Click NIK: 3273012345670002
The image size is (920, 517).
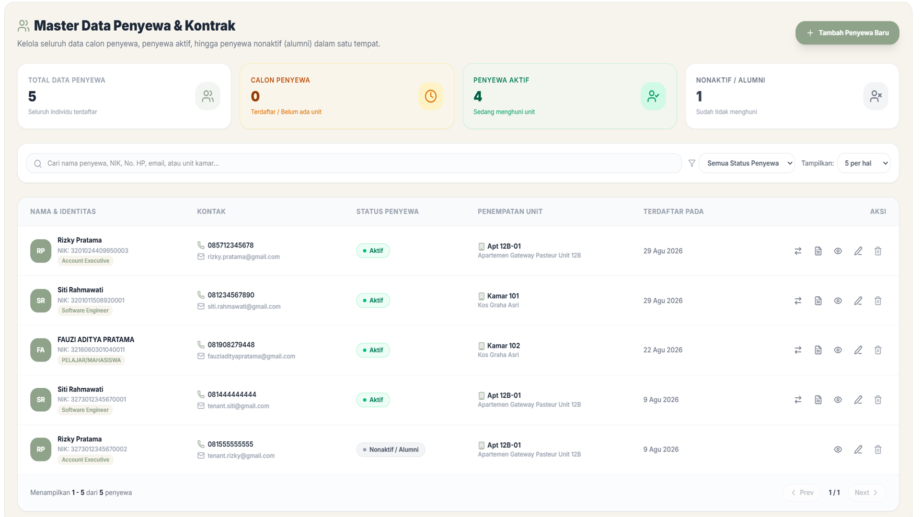coord(92,449)
